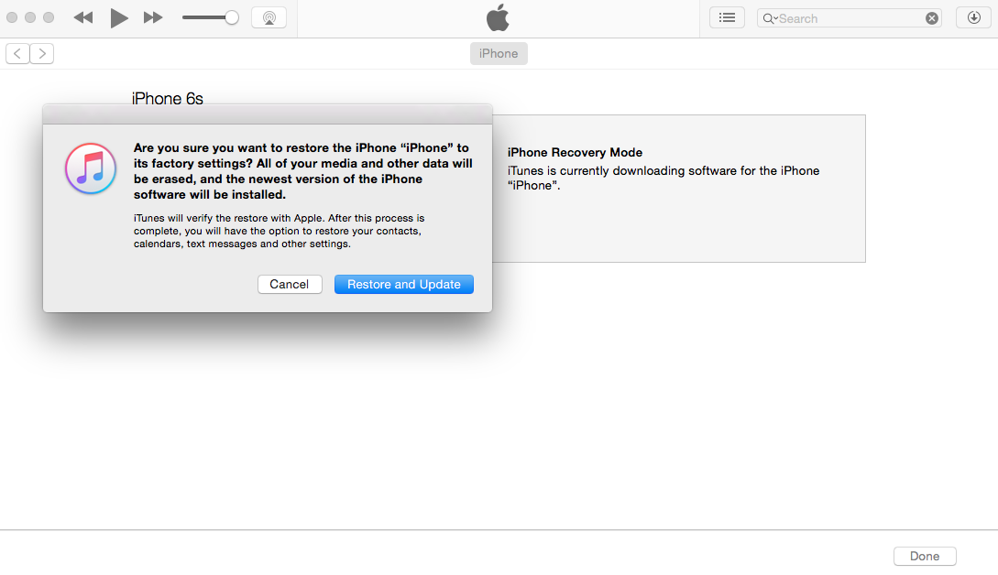The width and height of the screenshot is (998, 575).
Task: Focus the Search input field
Action: coord(849,18)
